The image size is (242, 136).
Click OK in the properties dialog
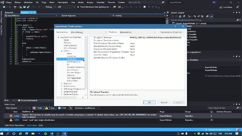coord(149,102)
